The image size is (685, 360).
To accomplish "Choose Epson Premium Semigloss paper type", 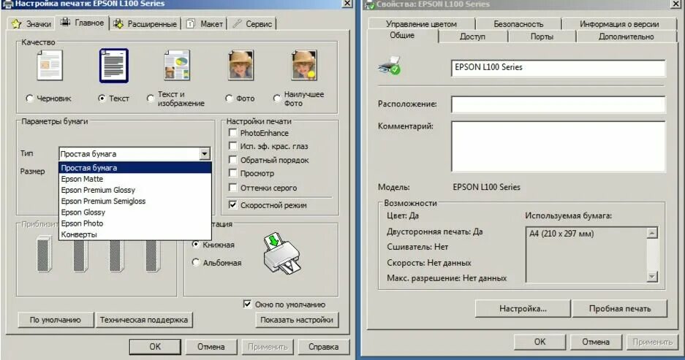I will 135,201.
